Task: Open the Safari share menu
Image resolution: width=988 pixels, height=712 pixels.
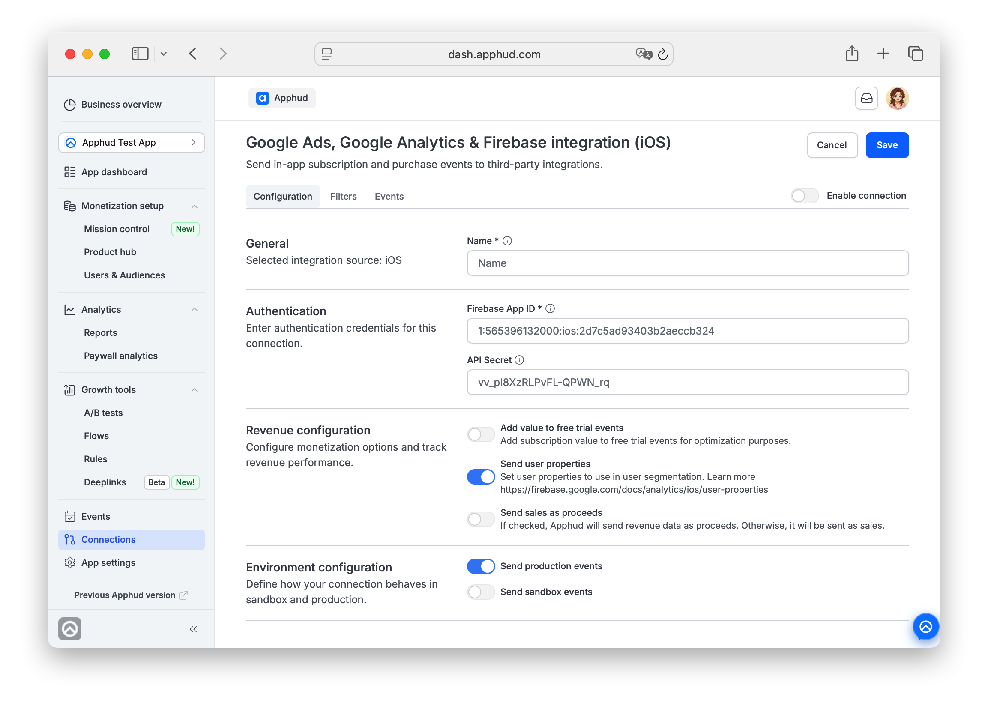Action: pyautogui.click(x=852, y=54)
